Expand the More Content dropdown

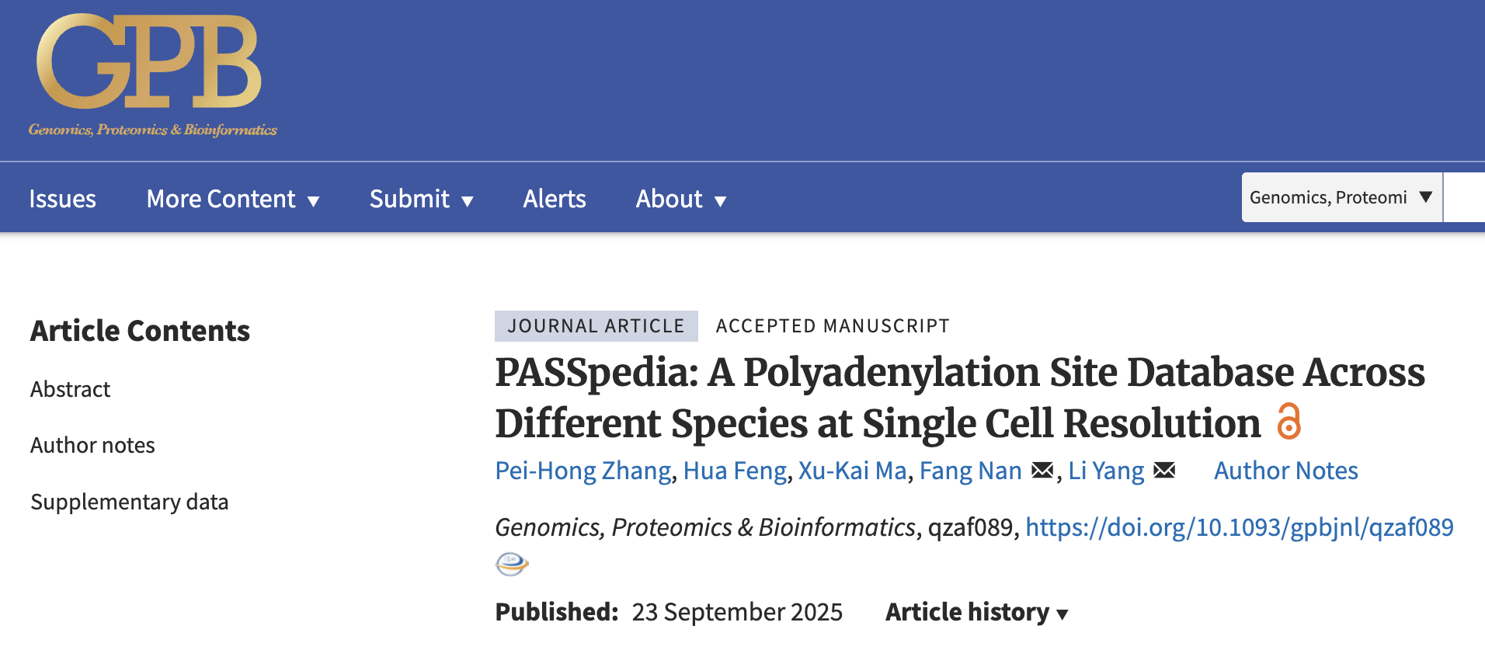233,199
